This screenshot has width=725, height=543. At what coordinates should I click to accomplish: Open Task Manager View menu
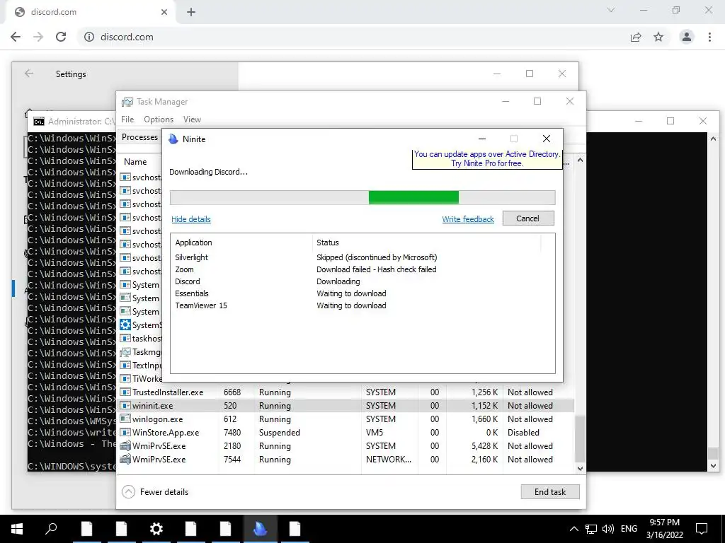click(192, 119)
